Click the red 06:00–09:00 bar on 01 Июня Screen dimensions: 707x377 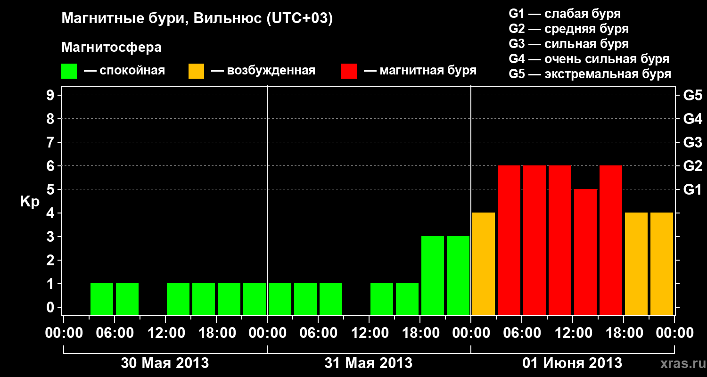pos(534,240)
